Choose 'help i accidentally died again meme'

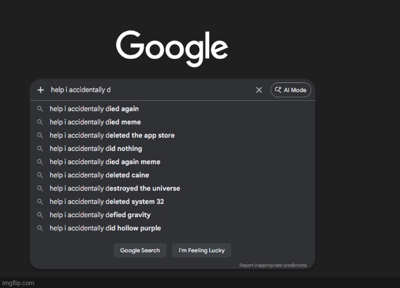(x=105, y=162)
